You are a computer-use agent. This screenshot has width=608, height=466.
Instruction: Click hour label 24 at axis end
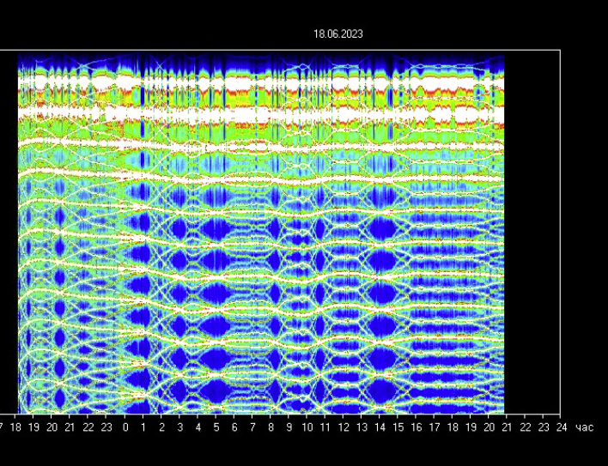click(562, 427)
